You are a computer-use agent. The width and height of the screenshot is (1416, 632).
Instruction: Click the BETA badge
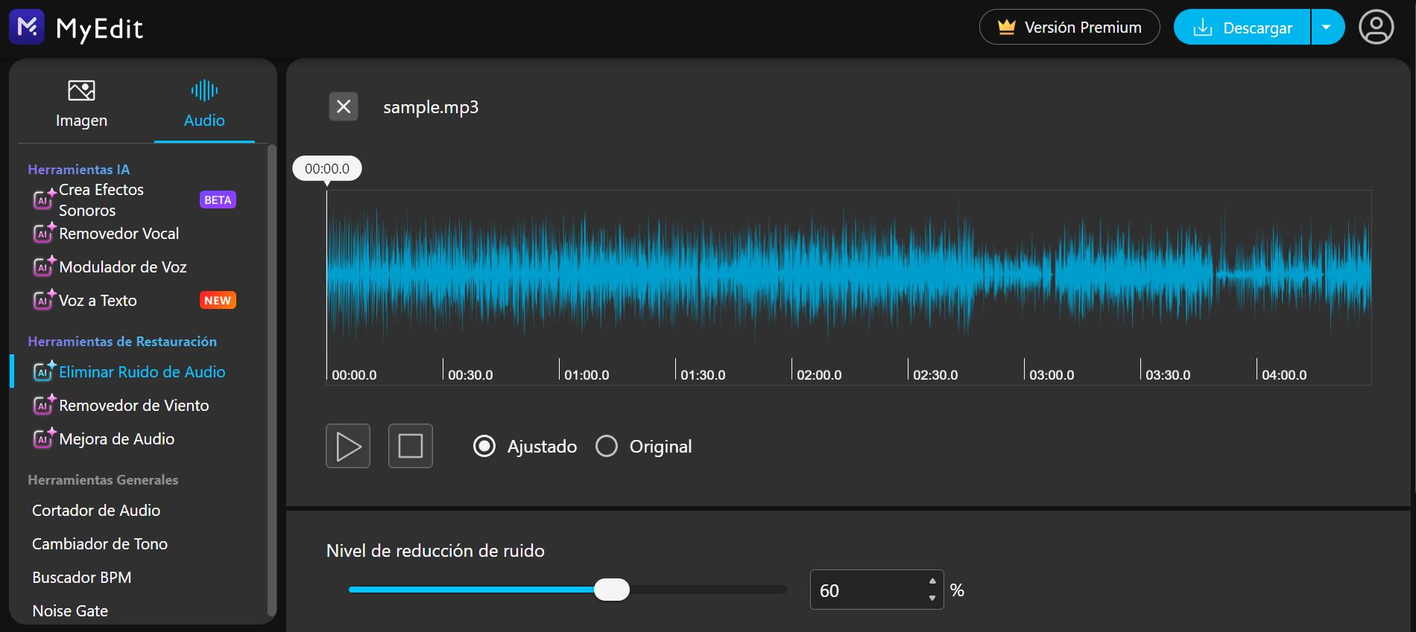coord(218,200)
